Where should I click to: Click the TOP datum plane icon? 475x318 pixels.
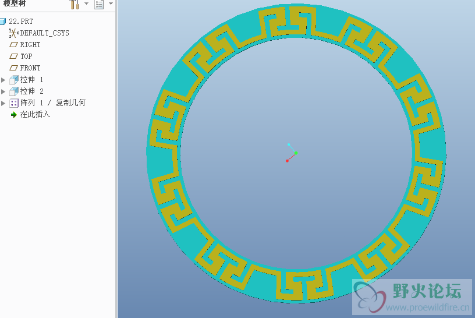pos(13,56)
